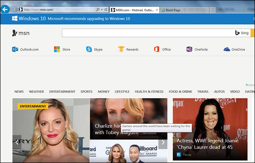Viewport: 255px width, 163px height.
Task: Open the LIFESTYLE section
Action: tap(122, 92)
